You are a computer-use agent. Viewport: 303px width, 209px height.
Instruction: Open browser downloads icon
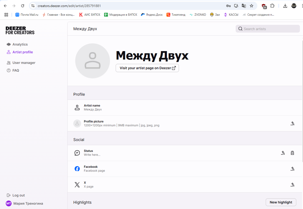tap(285, 6)
